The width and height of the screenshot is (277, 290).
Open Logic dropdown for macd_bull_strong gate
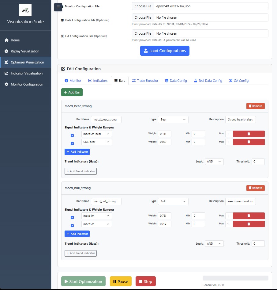click(x=214, y=244)
